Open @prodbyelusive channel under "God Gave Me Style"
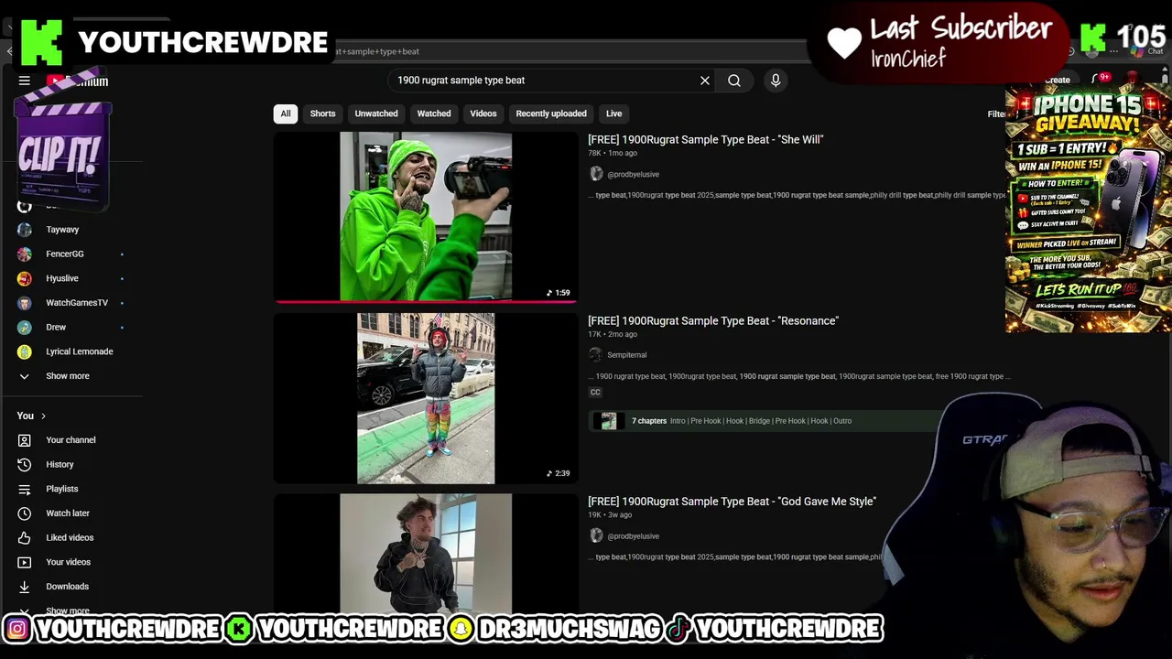 pos(633,536)
